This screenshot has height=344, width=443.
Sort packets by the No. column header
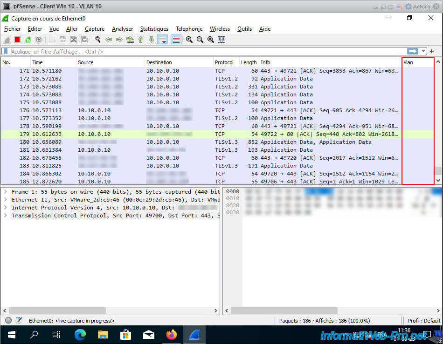point(15,62)
